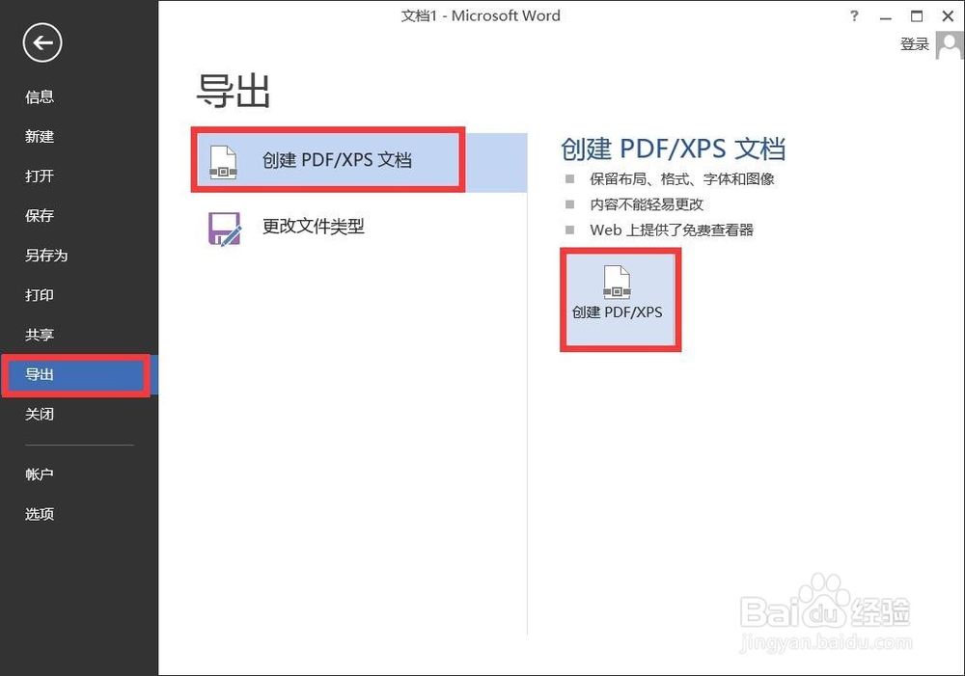965x676 pixels.
Task: Click 保存 in the left sidebar
Action: click(40, 216)
